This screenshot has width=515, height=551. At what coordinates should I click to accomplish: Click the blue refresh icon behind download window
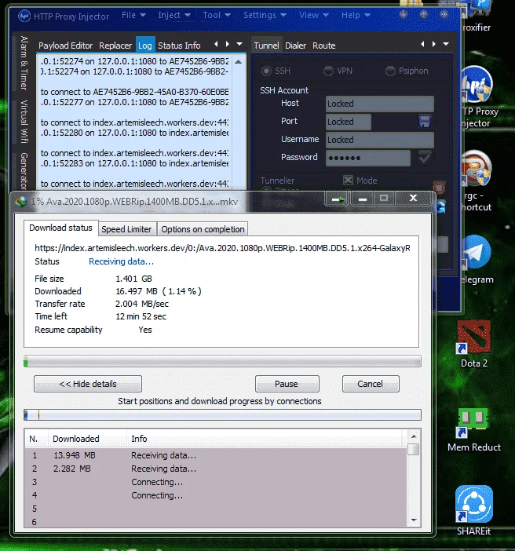click(x=441, y=207)
